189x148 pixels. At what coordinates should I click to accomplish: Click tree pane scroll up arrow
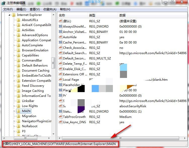tap(53, 15)
